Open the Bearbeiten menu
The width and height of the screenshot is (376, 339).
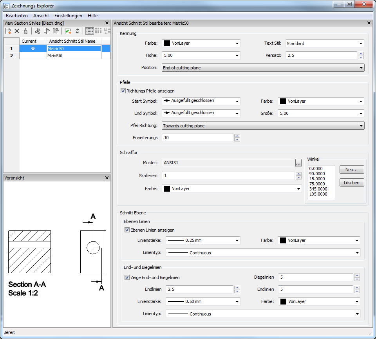tap(17, 16)
